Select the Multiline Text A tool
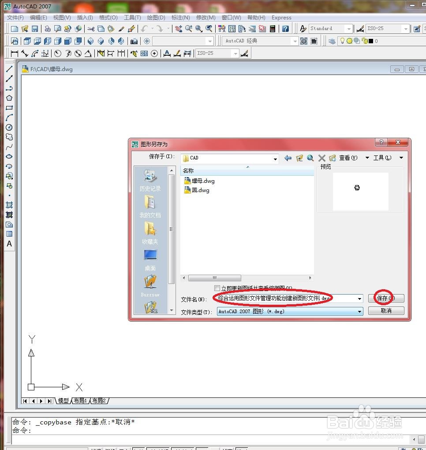Image resolution: width=426 pixels, height=450 pixels. 9,244
